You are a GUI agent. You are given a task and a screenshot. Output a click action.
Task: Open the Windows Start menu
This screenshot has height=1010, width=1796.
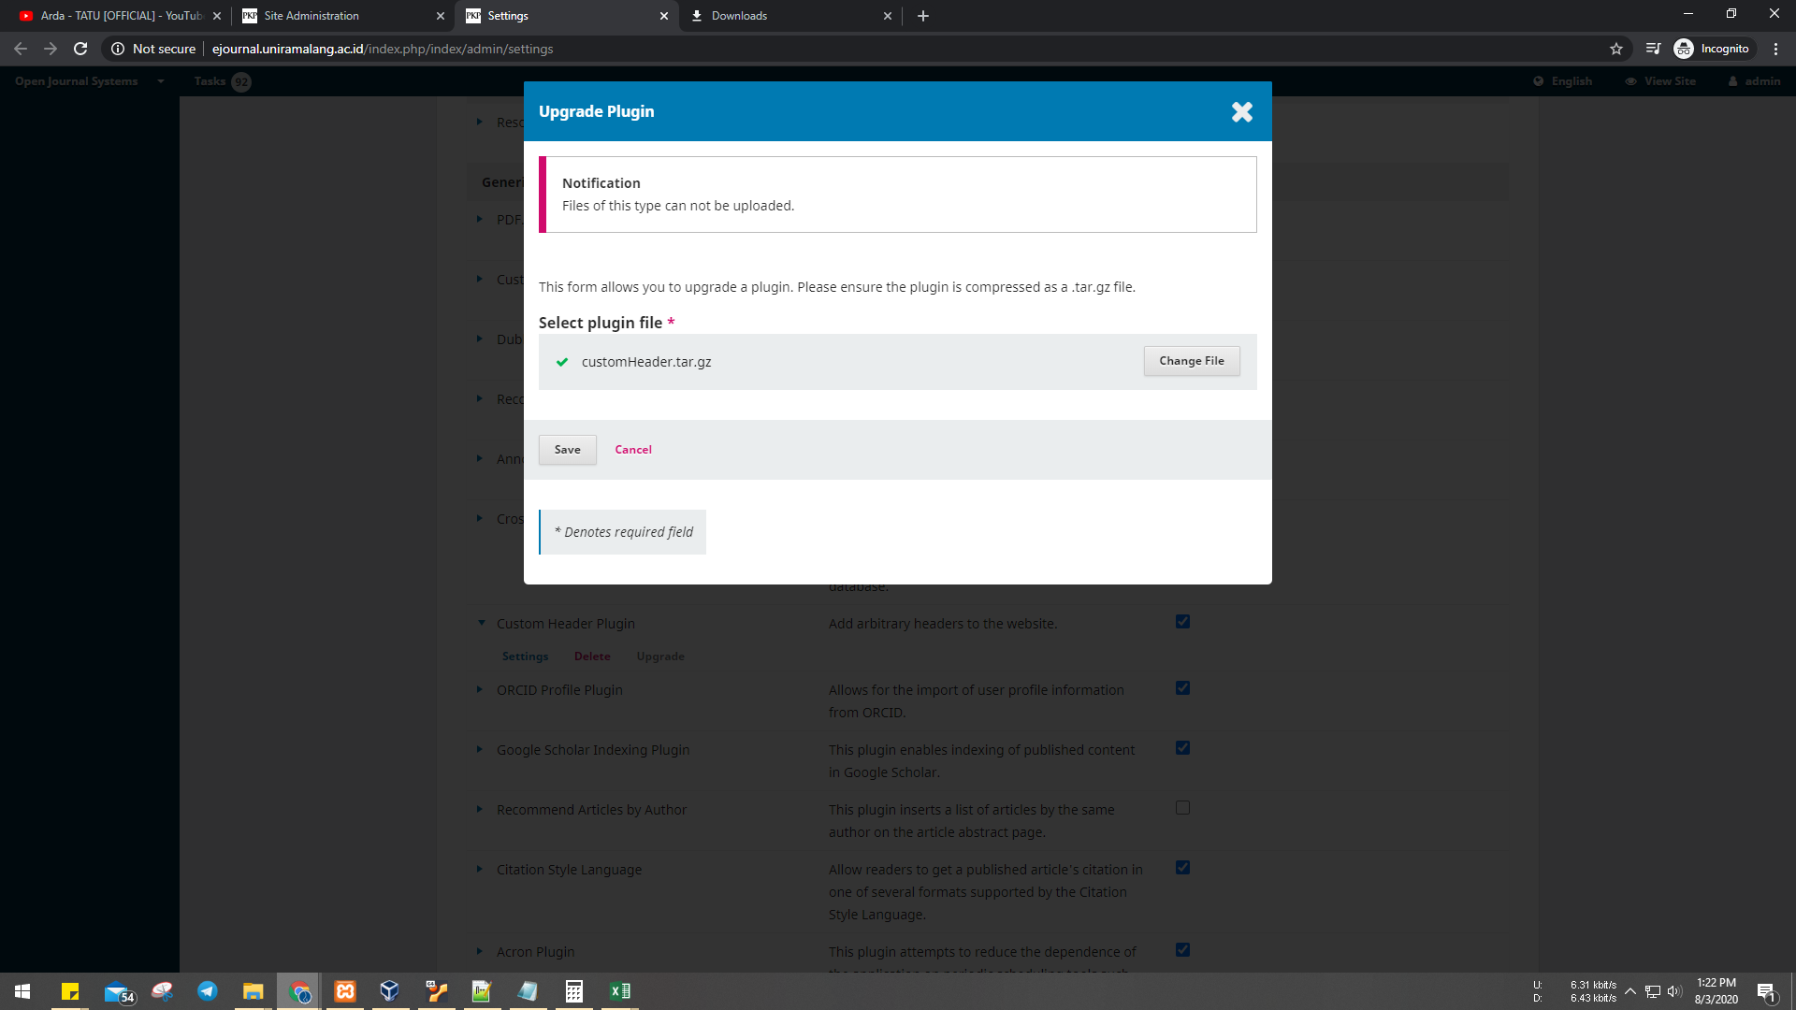coord(22,991)
